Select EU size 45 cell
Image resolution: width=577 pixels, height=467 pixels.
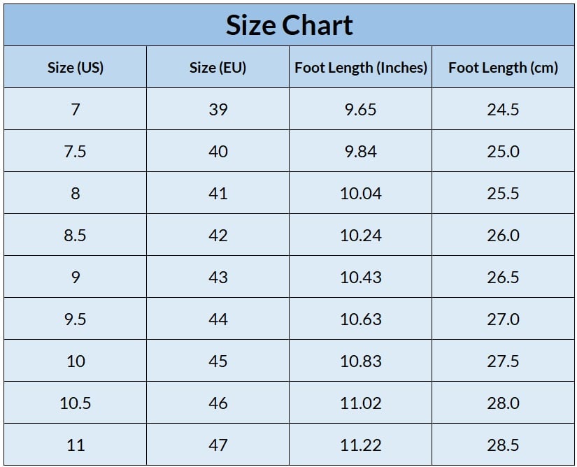(218, 361)
